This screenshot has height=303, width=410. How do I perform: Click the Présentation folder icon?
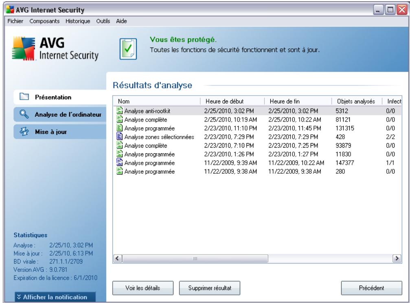[24, 97]
